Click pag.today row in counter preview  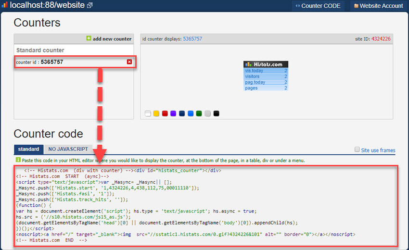266,82
